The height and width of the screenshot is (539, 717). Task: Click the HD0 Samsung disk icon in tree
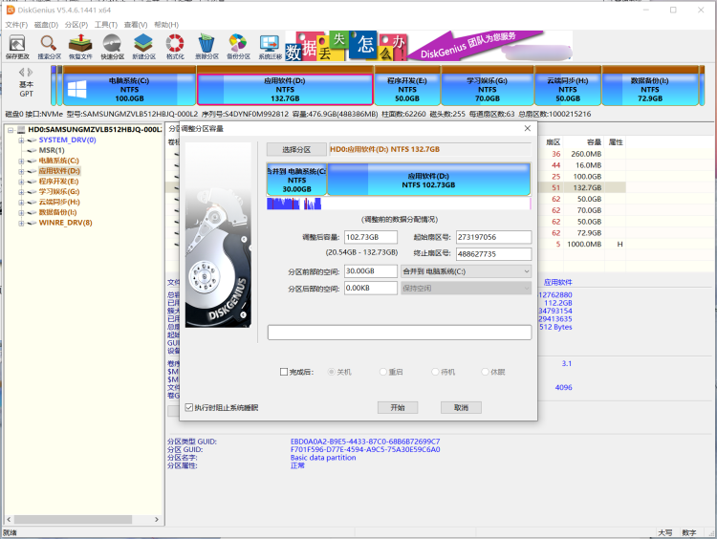pos(21,130)
